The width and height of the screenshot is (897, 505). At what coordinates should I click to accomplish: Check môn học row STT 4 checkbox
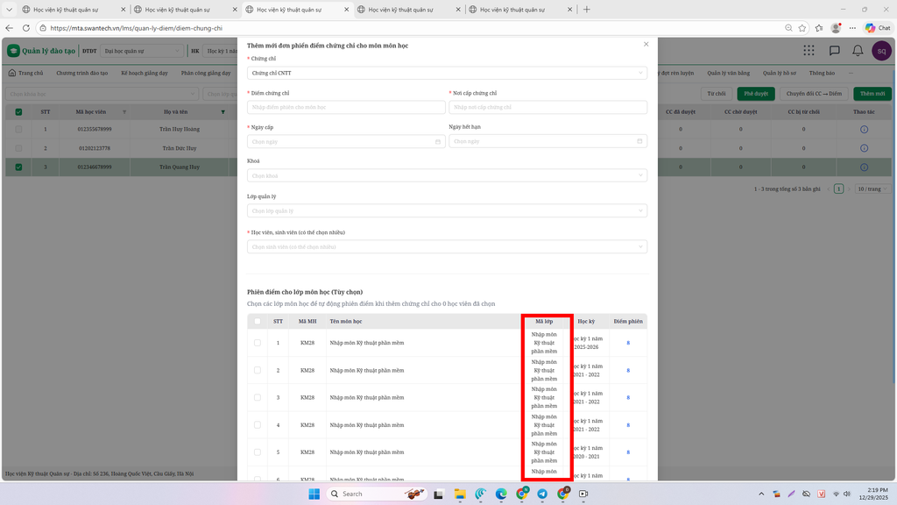pos(258,425)
